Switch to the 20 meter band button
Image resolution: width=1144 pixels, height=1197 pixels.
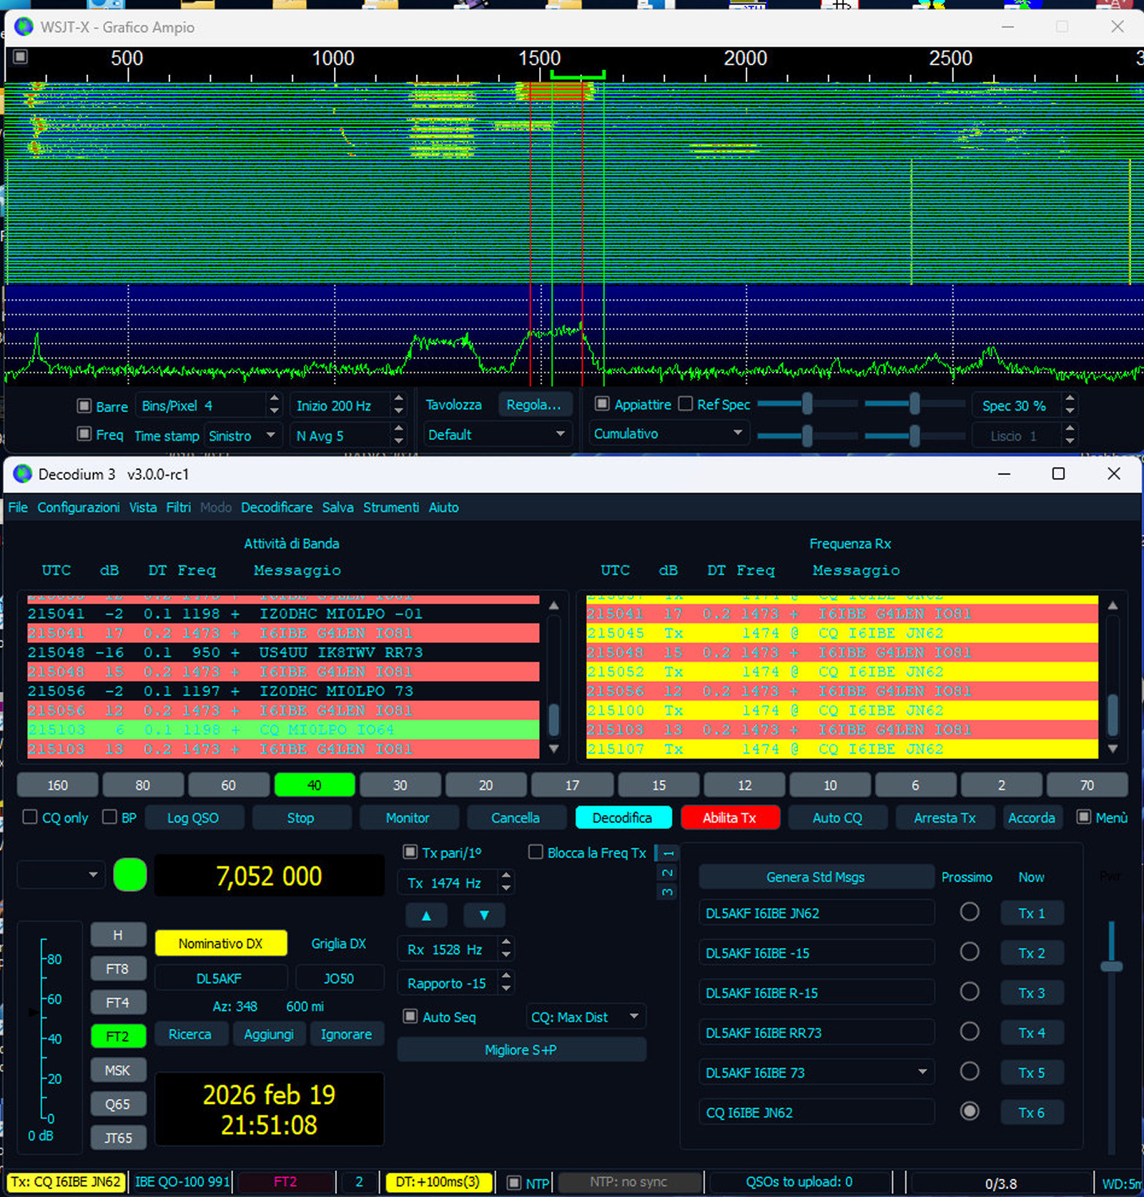click(486, 785)
